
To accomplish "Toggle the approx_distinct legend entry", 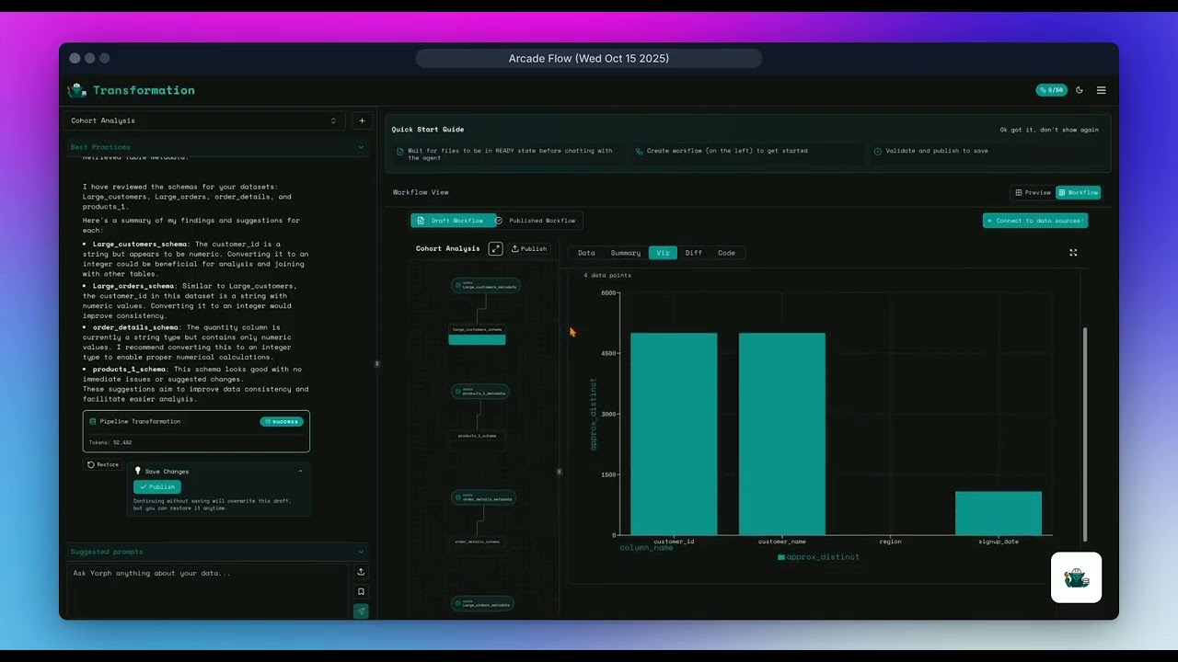I will pos(818,557).
